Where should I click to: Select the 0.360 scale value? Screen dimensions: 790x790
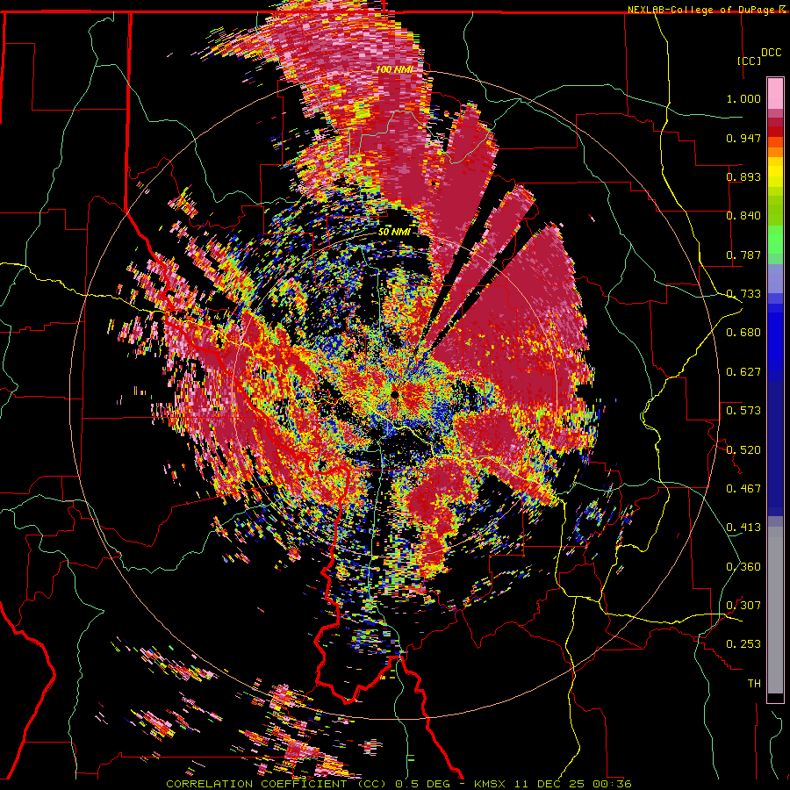[743, 566]
